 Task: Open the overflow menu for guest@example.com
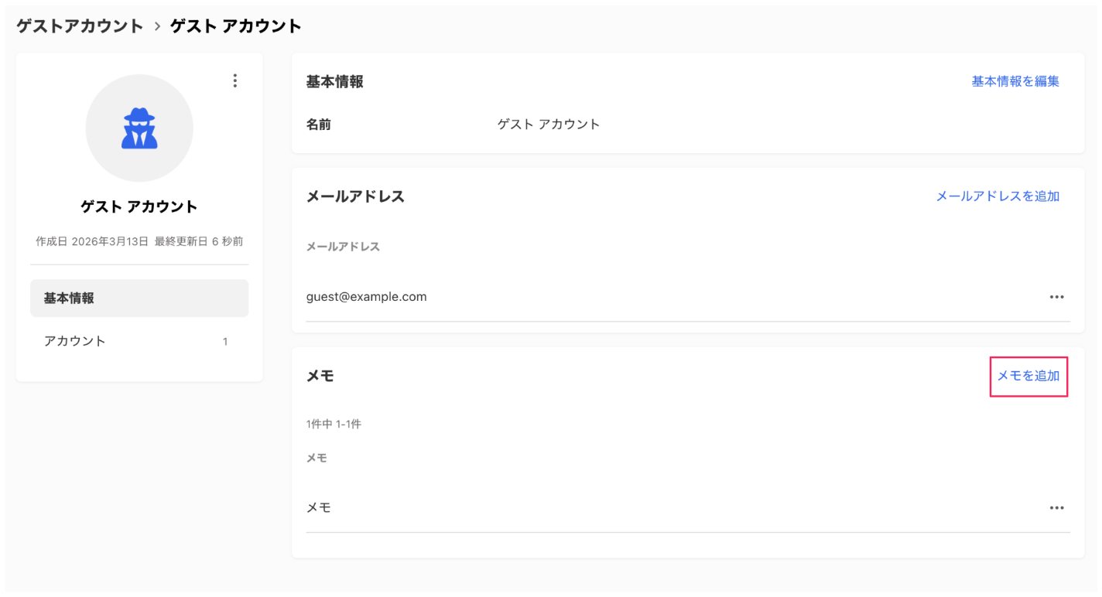1057,296
